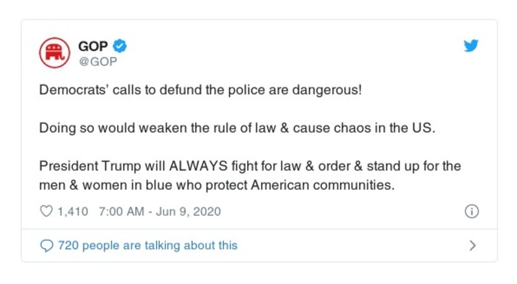Expand the conversation with the right chevron arrow
This screenshot has height=284, width=517.
point(472,245)
